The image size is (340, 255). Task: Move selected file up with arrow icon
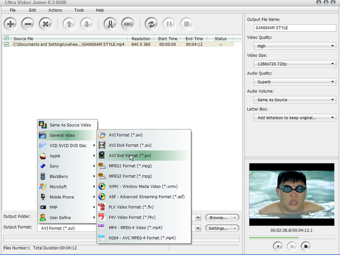pos(69,24)
